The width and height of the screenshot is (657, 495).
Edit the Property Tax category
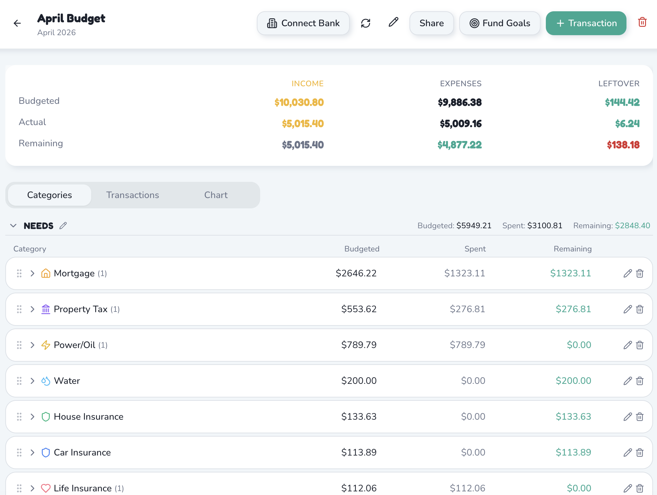[627, 309]
